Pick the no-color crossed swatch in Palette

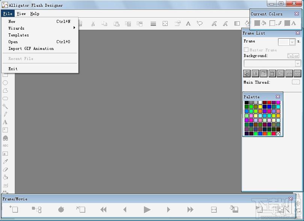pyautogui.click(x=278, y=134)
